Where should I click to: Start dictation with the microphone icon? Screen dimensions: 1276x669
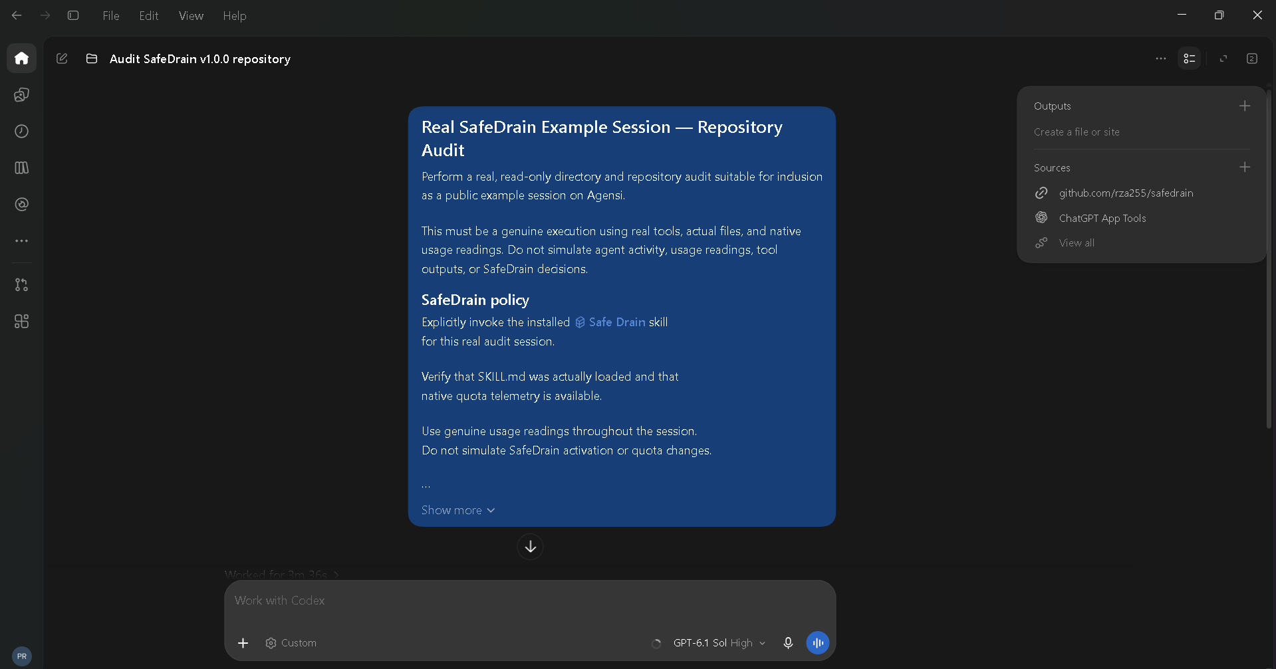[788, 643]
